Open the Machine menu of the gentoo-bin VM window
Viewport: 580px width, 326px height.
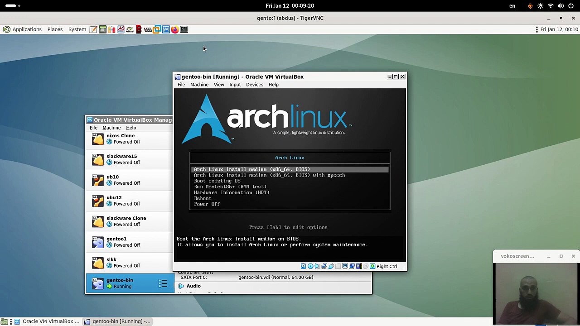tap(199, 85)
